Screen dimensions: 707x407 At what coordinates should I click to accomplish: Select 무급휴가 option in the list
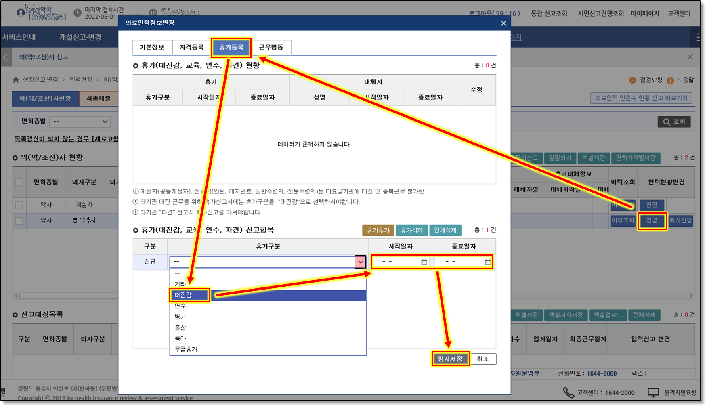[186, 349]
